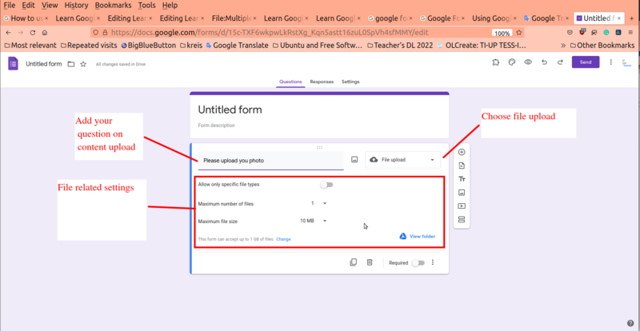
Task: Open the Most relevant bookmark folder
Action: 30,46
